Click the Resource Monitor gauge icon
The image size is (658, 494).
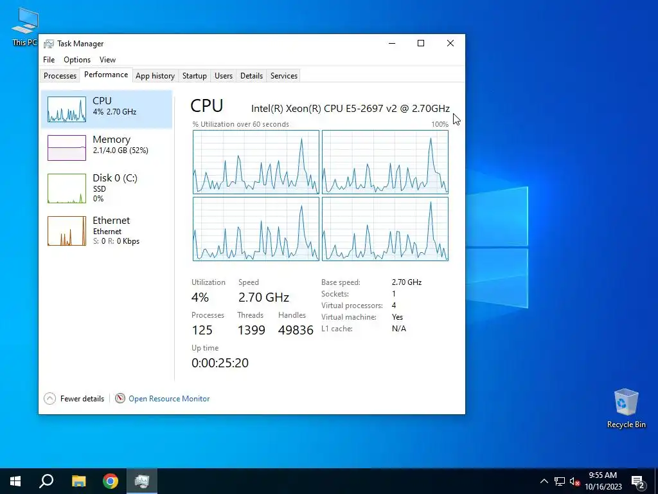click(120, 398)
